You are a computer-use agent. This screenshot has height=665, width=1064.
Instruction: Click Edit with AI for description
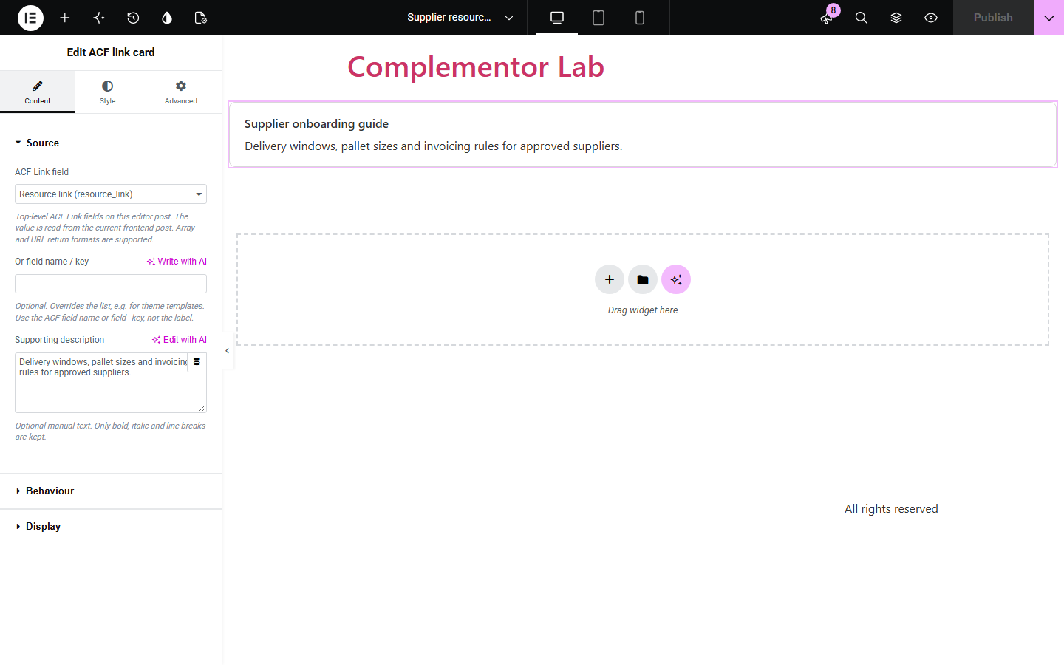(180, 340)
